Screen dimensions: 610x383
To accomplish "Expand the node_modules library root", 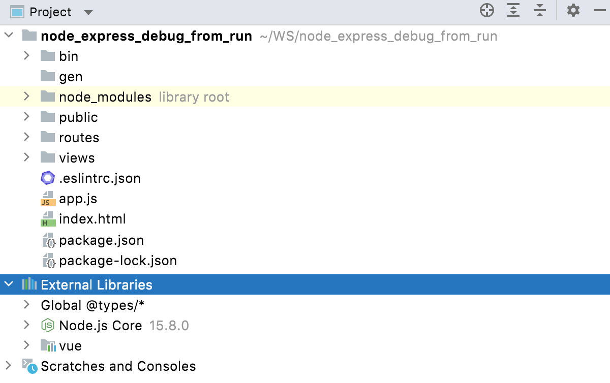I will click(x=26, y=97).
